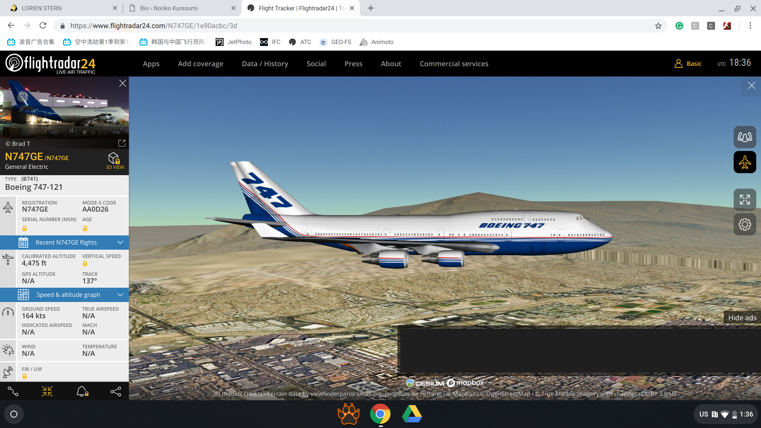Image resolution: width=761 pixels, height=428 pixels.
Task: Open map view icon in right sidebar
Action: [745, 137]
